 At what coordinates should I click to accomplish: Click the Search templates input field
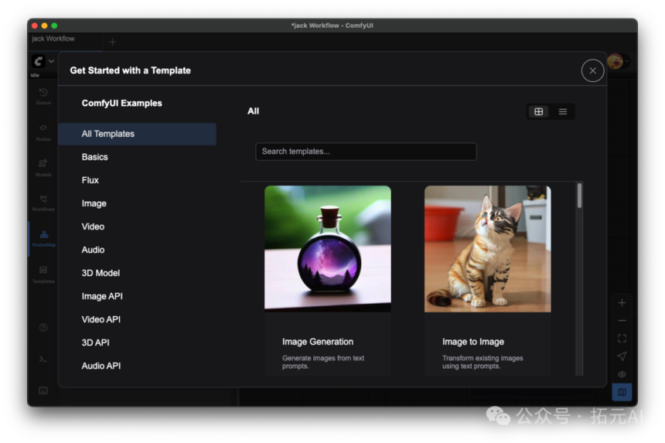pos(366,152)
